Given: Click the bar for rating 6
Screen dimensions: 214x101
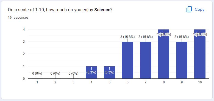Looking at the screenshot, I should coord(128,60).
